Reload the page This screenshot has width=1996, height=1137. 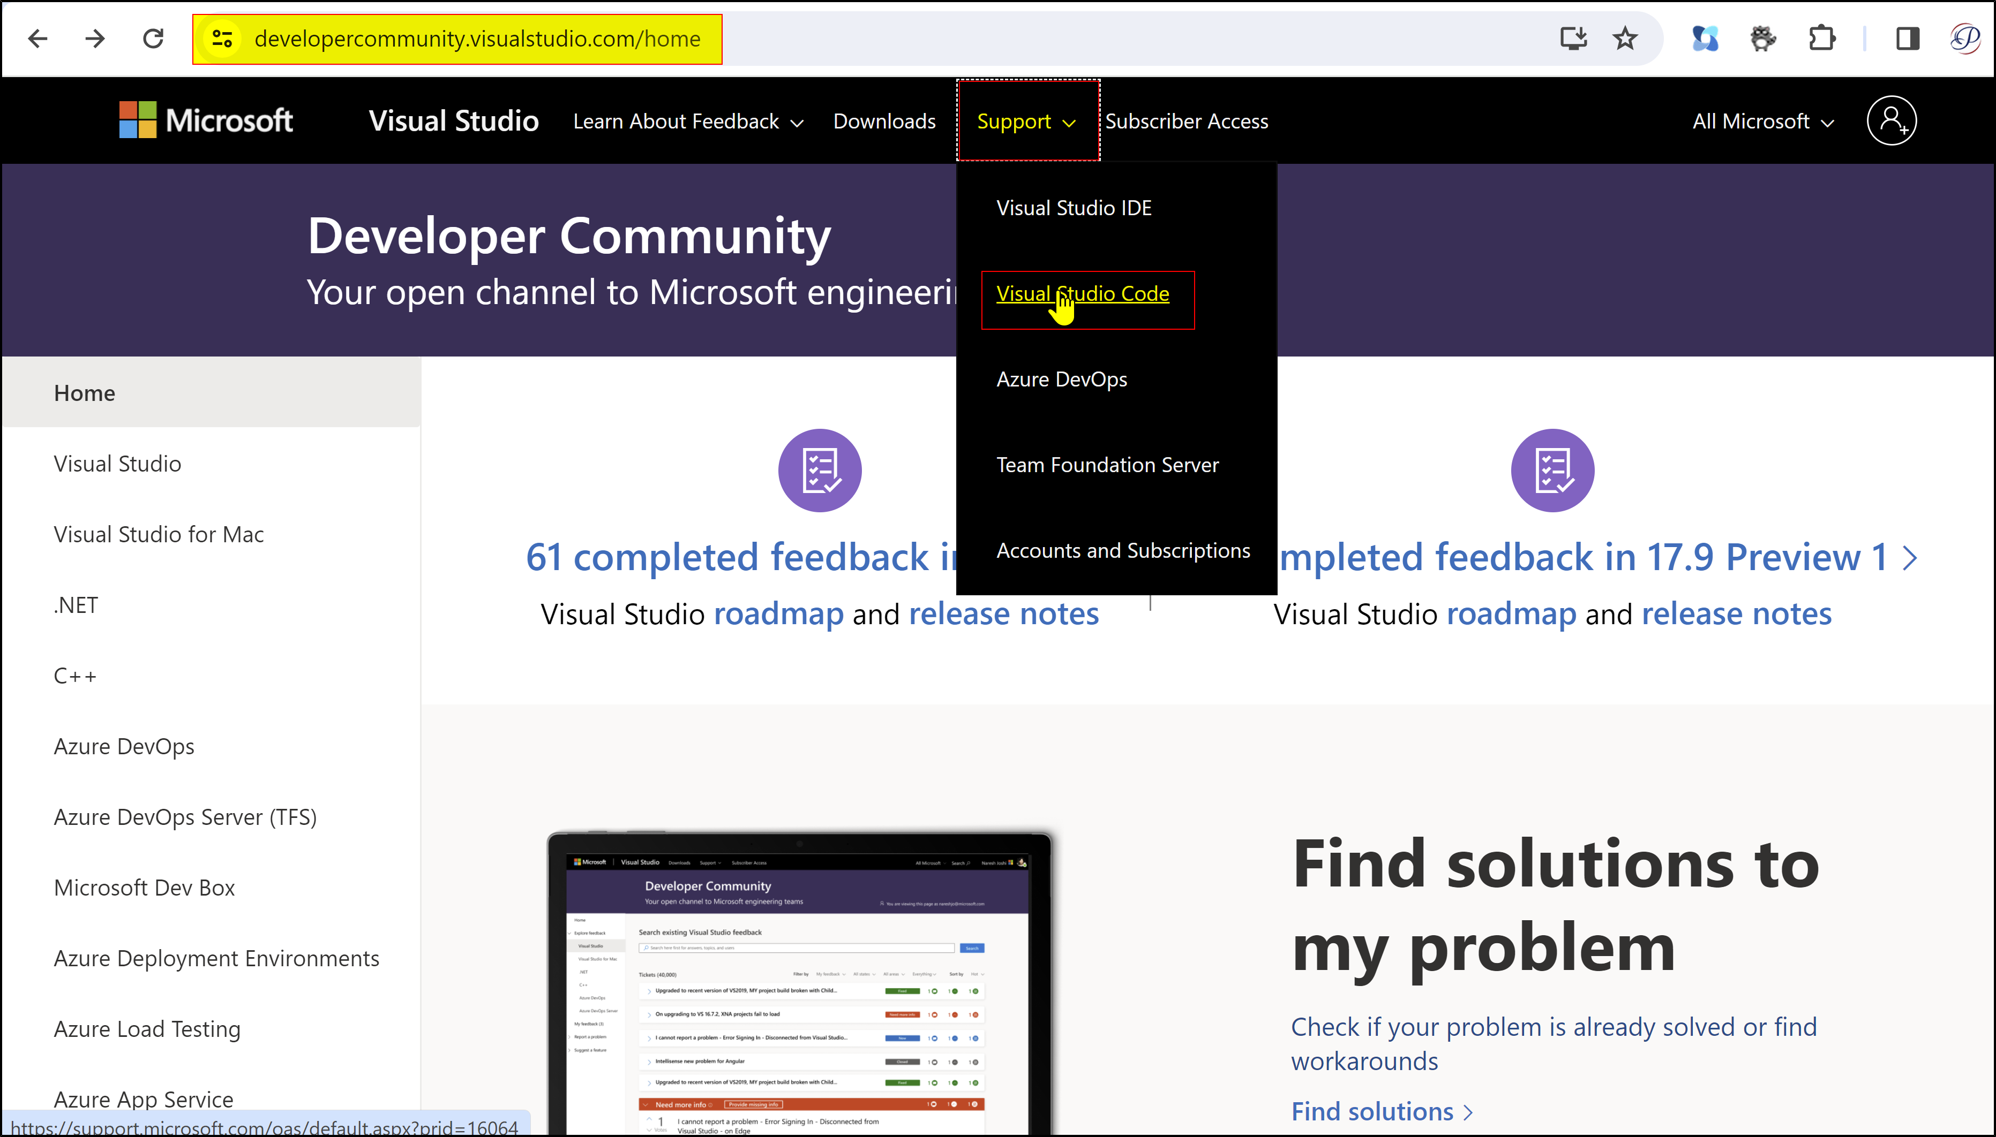pos(153,38)
